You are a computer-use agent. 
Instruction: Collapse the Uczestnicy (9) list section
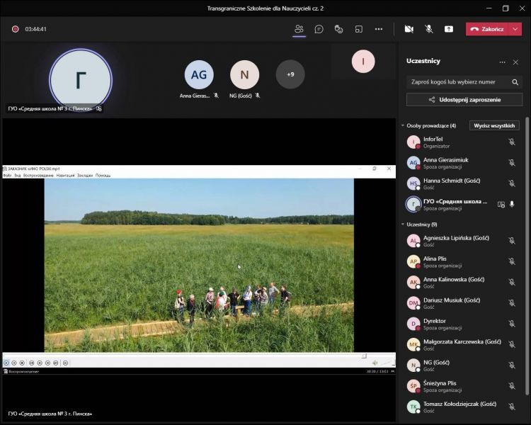click(x=403, y=224)
